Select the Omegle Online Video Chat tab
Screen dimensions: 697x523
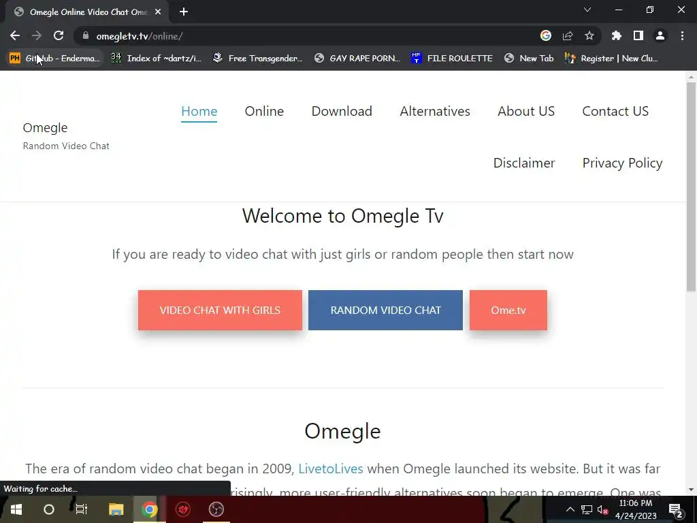[x=86, y=12]
